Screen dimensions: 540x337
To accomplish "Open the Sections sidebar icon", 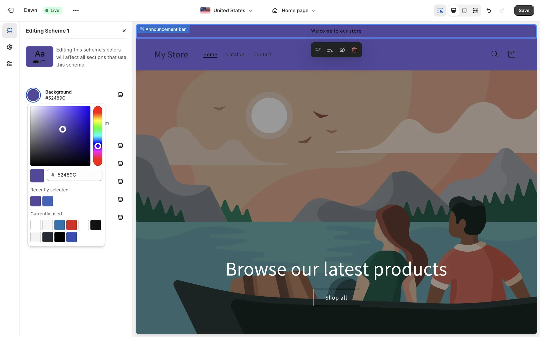I will 10,31.
